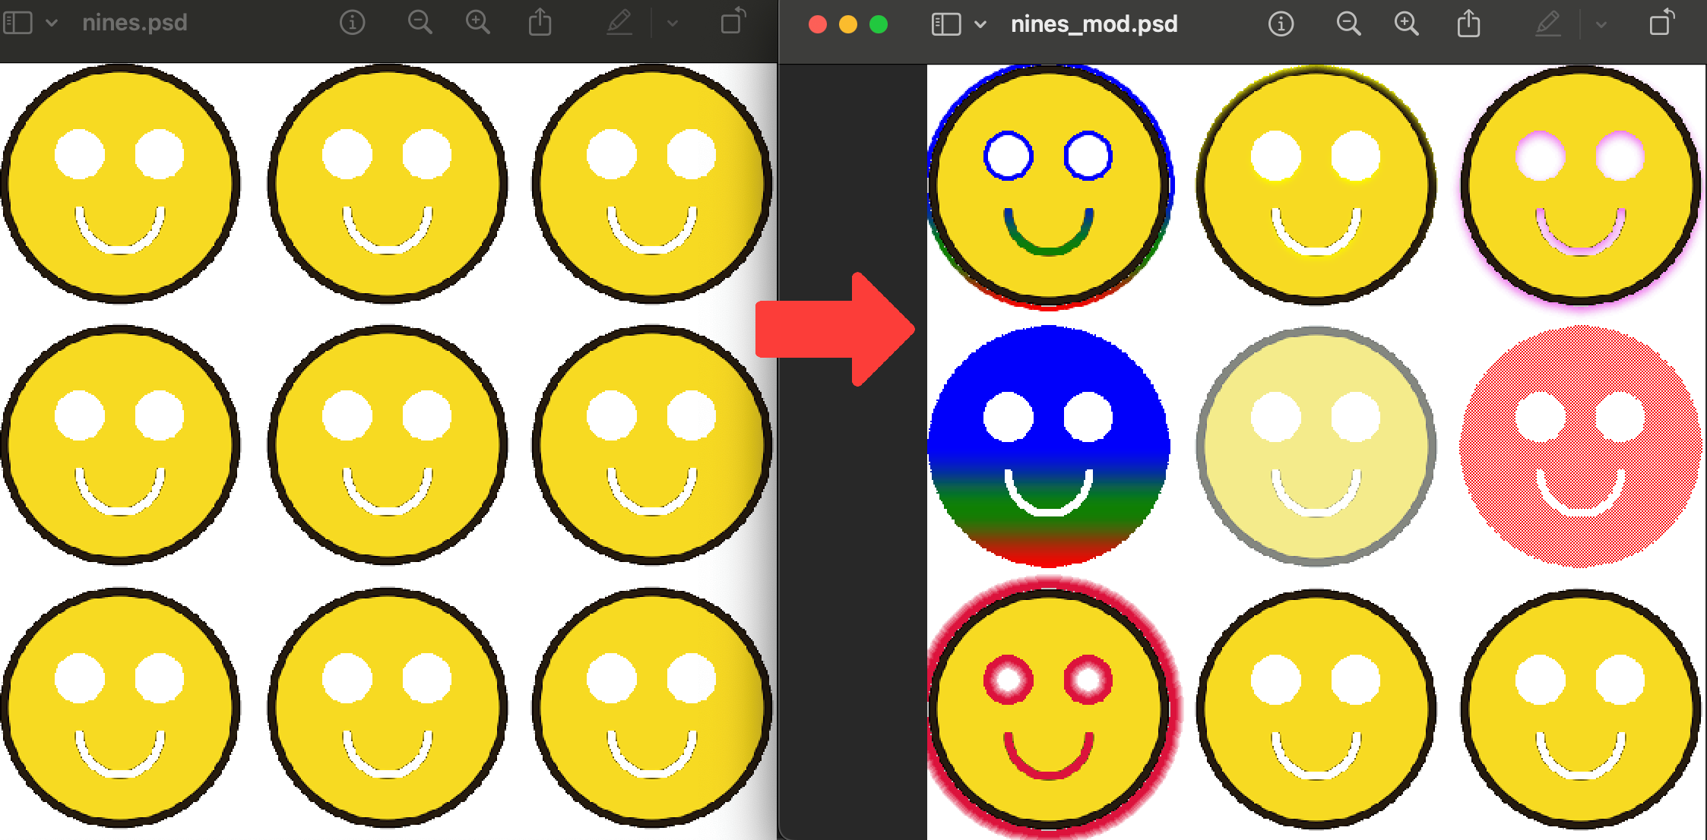Rotate nines_mod.psd image left

1661,24
